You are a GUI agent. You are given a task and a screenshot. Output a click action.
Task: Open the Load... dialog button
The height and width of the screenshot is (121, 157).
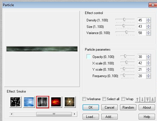point(91,116)
